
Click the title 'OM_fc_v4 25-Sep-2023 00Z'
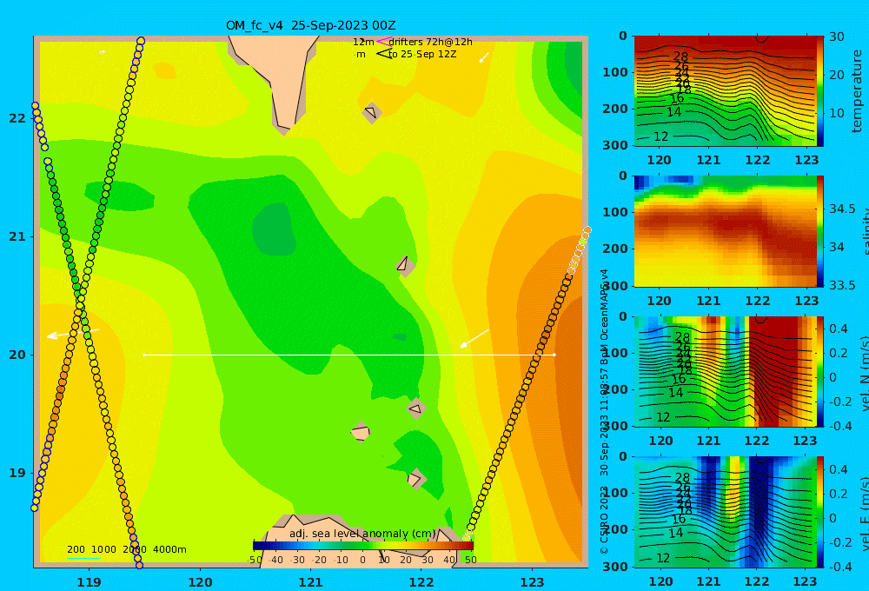(310, 25)
